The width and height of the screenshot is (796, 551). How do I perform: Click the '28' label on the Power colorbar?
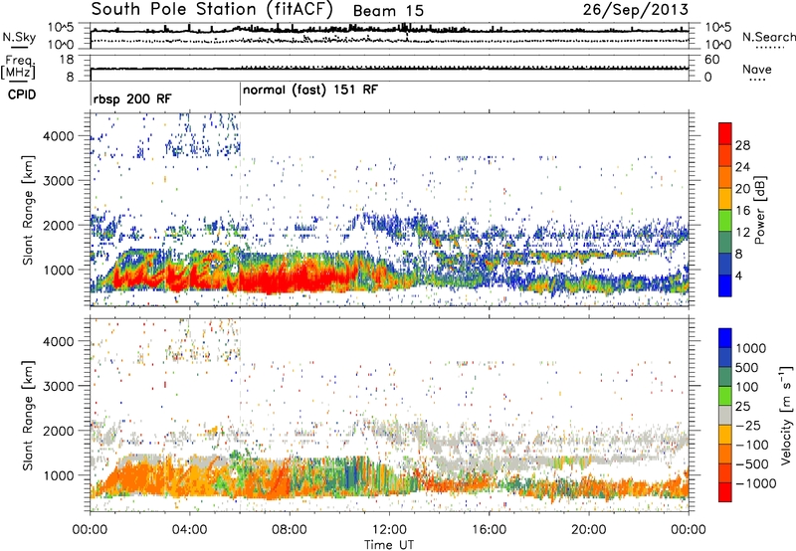point(742,145)
